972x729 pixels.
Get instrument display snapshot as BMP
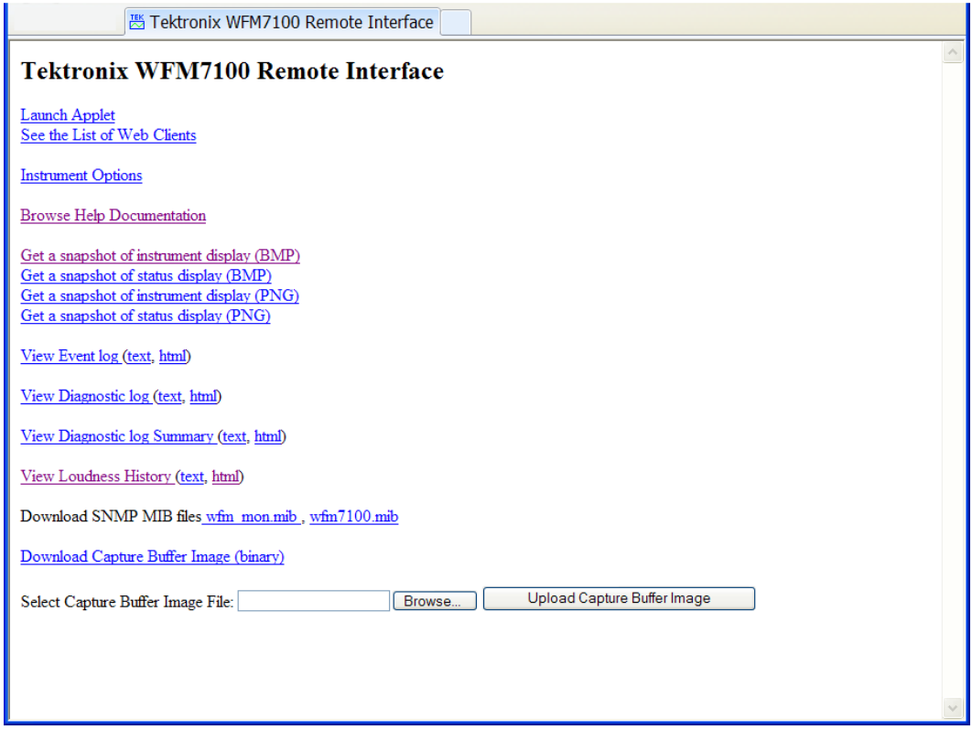click(160, 256)
